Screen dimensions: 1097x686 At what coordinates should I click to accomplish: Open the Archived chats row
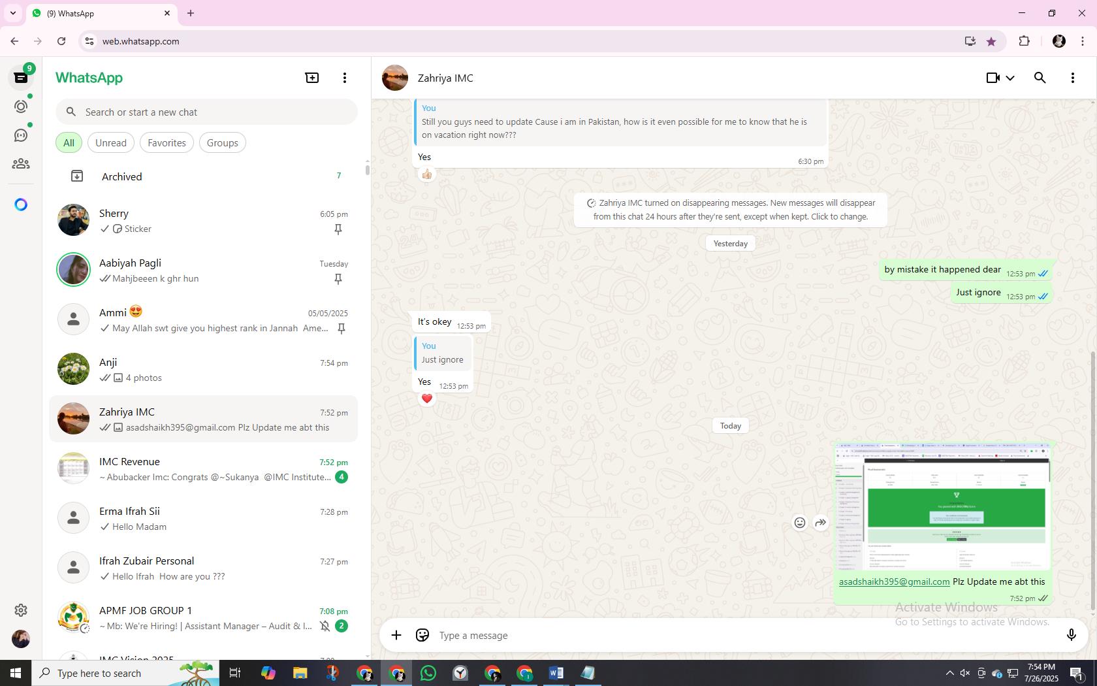[204, 176]
